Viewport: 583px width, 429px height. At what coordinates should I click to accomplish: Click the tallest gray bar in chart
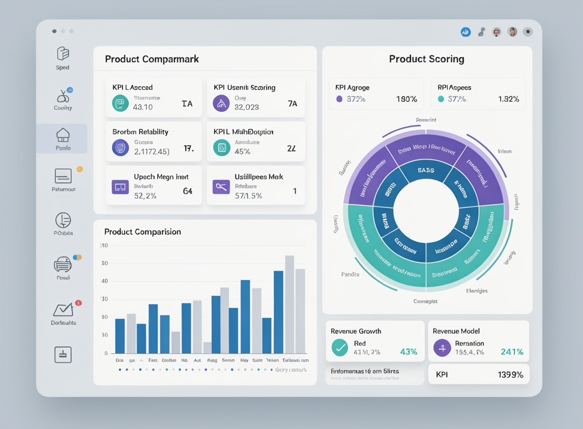click(x=290, y=304)
